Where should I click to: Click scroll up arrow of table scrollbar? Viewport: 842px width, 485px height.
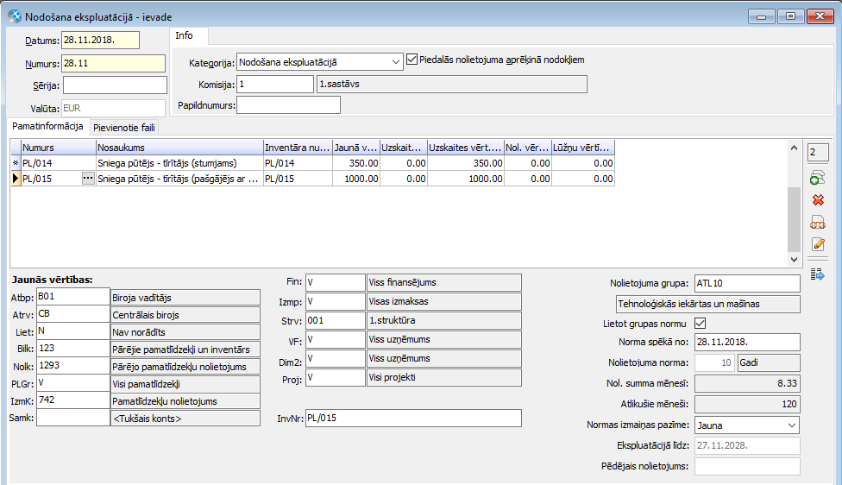click(795, 148)
